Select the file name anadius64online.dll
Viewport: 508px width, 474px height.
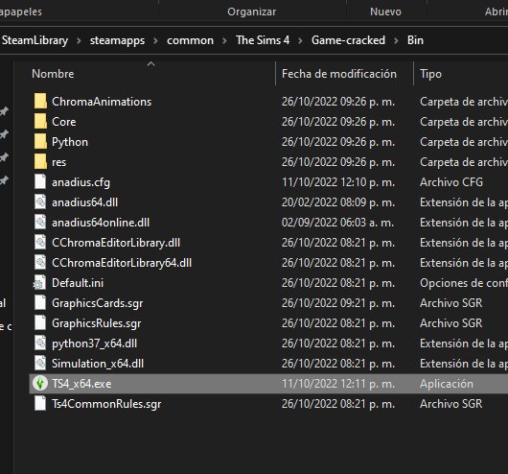point(101,223)
